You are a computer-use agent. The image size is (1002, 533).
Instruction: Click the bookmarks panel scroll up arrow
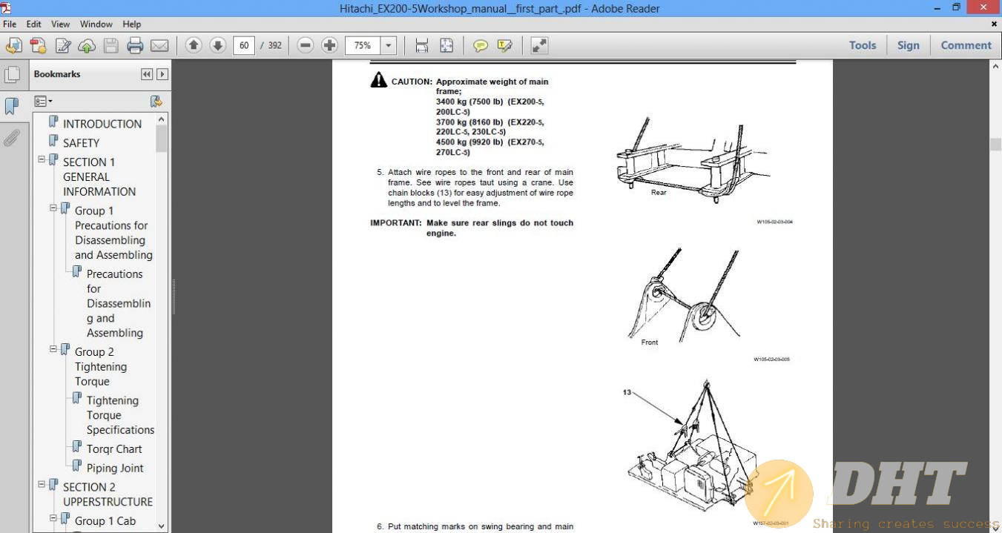(x=162, y=119)
